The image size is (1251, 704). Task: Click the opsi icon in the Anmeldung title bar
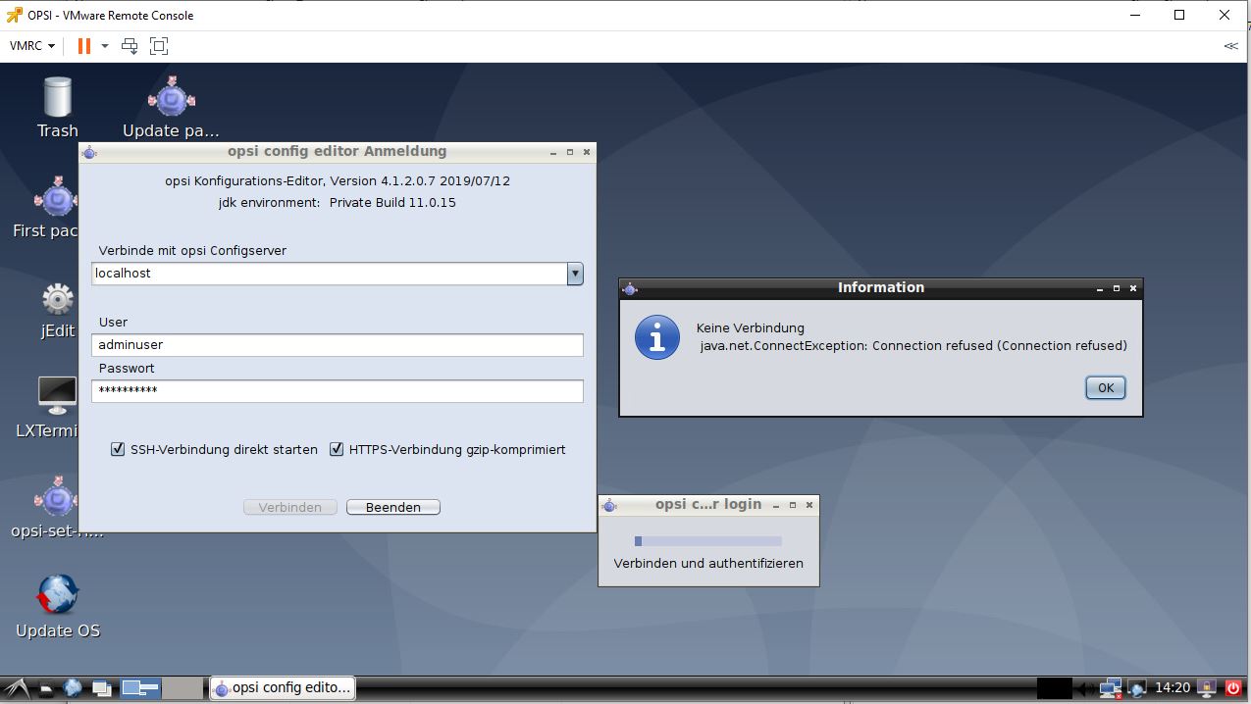coord(89,152)
